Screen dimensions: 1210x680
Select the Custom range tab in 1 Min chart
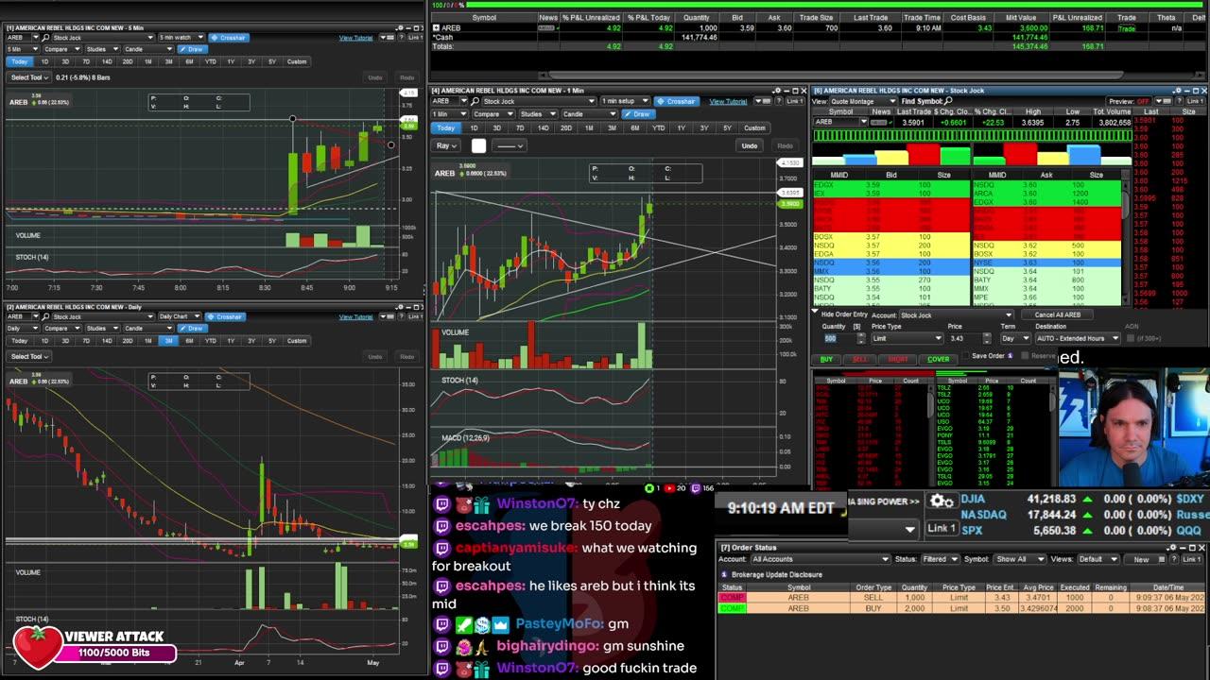754,128
